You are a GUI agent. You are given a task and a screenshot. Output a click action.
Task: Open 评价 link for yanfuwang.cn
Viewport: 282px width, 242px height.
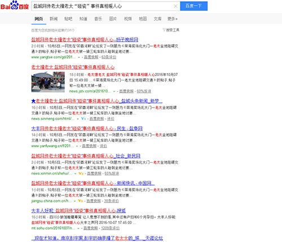[103, 146]
